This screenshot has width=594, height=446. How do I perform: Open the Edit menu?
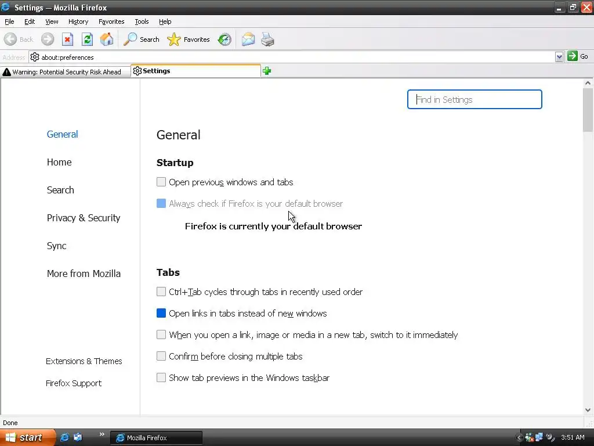click(30, 21)
